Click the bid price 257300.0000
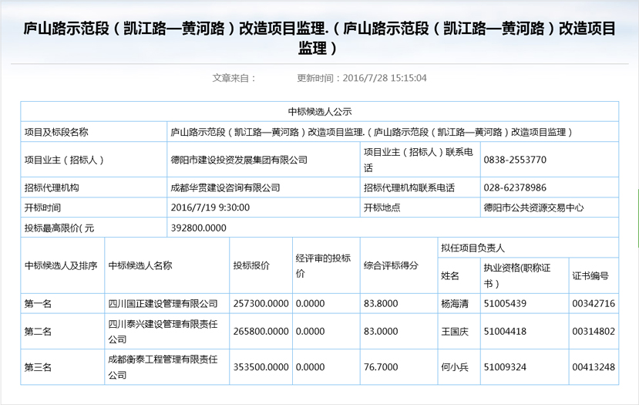Viewport: 639px width, 405px height. coord(260,303)
